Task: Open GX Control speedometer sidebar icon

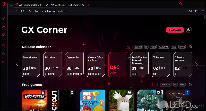Action: pyautogui.click(x=4, y=18)
